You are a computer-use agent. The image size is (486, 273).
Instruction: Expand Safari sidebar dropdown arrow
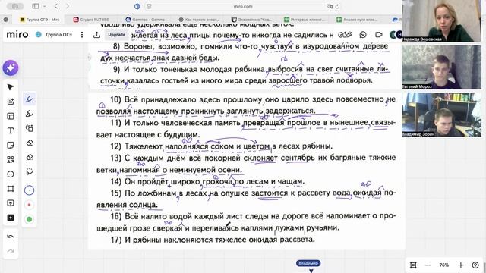tap(45, 6)
